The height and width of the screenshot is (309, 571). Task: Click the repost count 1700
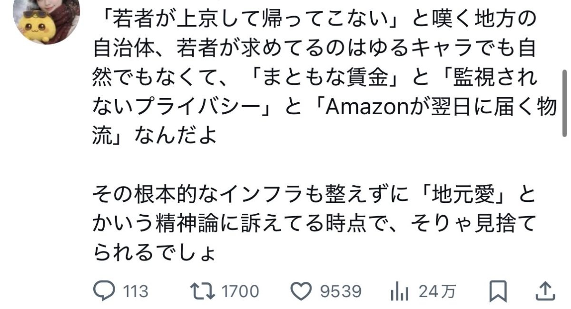240,291
